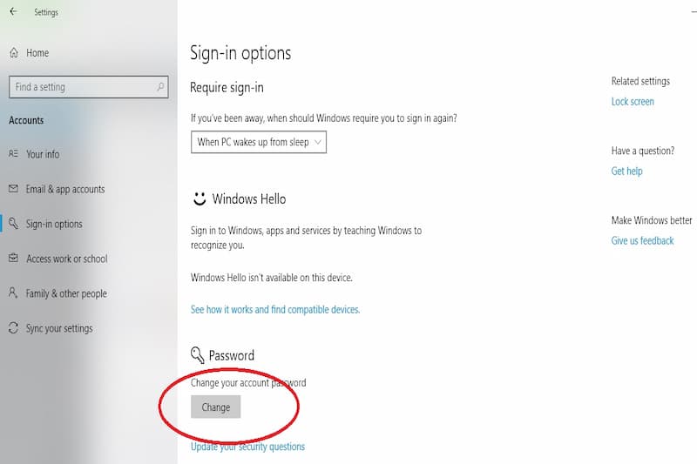The width and height of the screenshot is (697, 464).
Task: Click the Sign-in options key icon
Action: (13, 224)
